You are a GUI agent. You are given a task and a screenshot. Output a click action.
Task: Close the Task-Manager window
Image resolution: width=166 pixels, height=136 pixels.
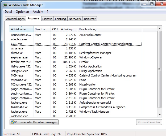click(x=161, y=4)
